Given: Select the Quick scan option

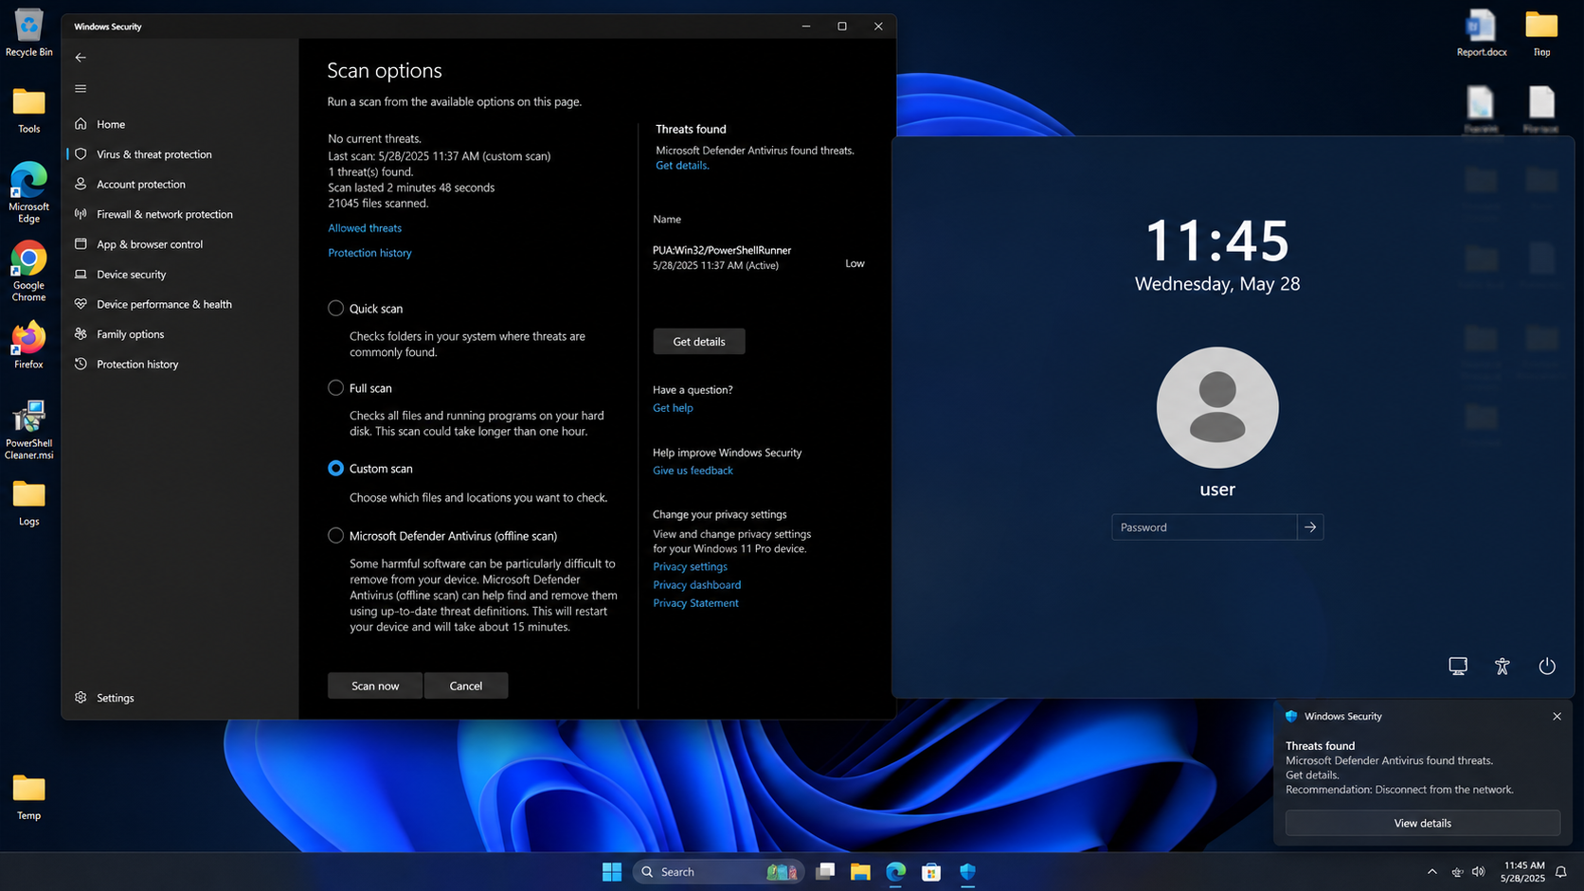Looking at the screenshot, I should (335, 309).
